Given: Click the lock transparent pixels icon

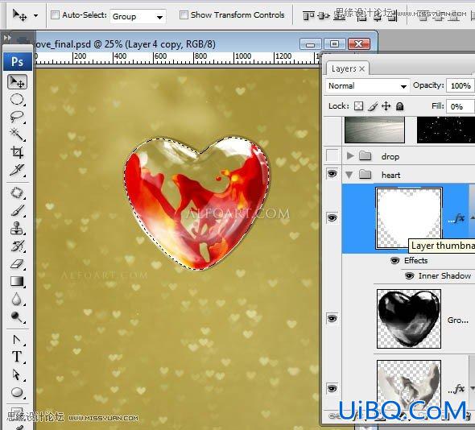Looking at the screenshot, I should [359, 106].
